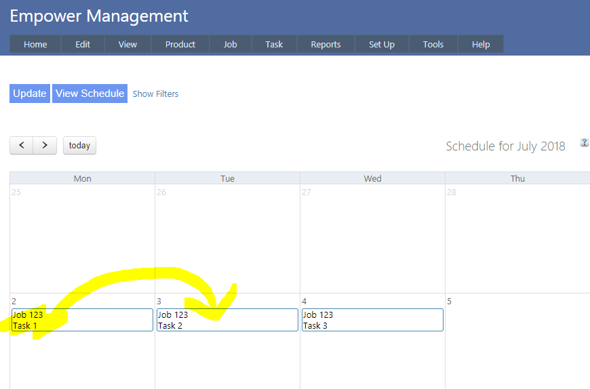Open the View menu
The image size is (590, 389).
[127, 44]
